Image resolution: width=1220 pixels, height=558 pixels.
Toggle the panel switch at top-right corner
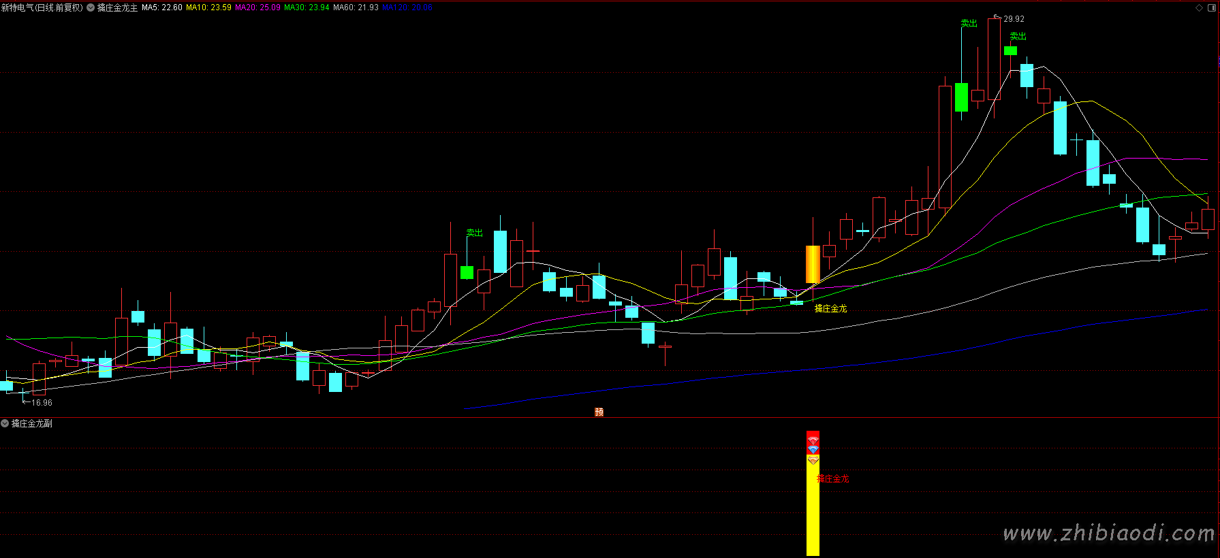click(1211, 7)
